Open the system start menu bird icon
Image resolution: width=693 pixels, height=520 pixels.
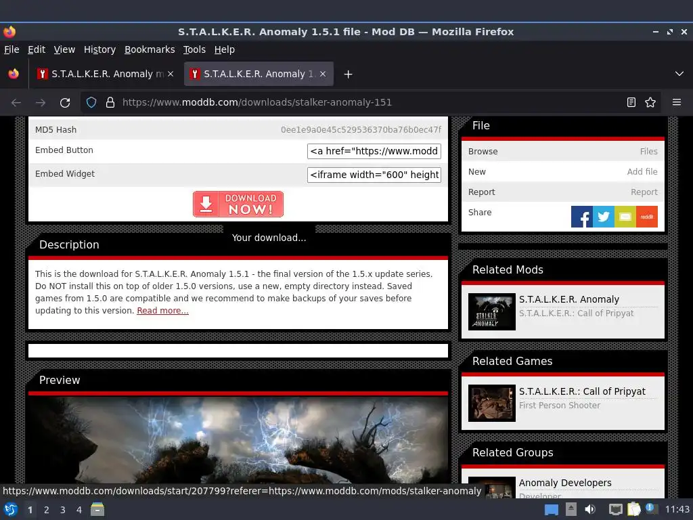11,509
